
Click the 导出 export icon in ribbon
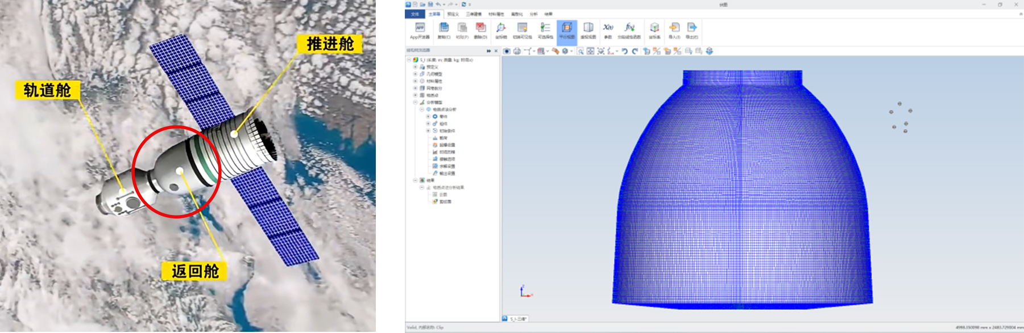pyautogui.click(x=692, y=31)
